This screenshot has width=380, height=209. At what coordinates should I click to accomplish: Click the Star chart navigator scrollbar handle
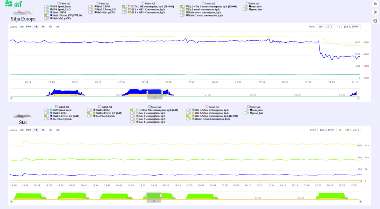[153, 201]
